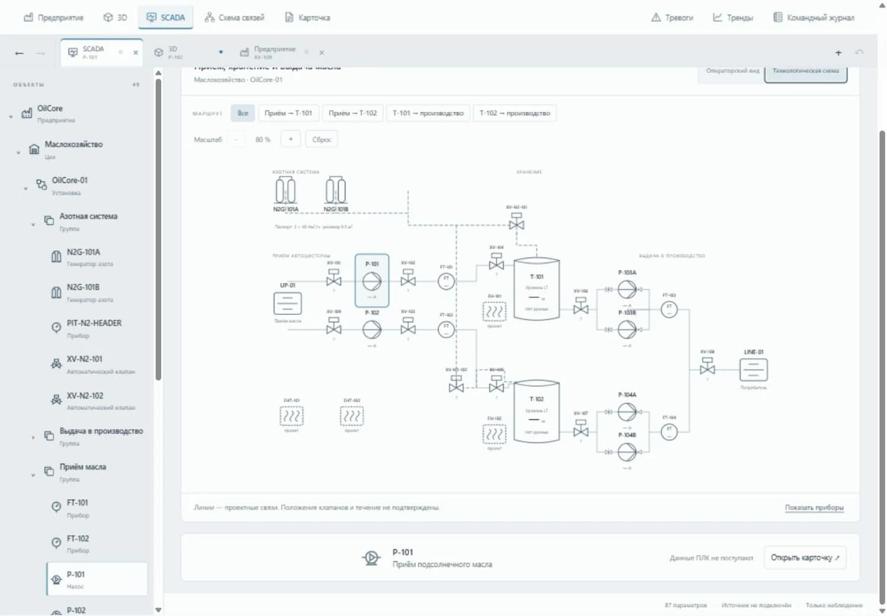The width and height of the screenshot is (887, 616).
Task: Open the Схема связей top tab
Action: 235,17
